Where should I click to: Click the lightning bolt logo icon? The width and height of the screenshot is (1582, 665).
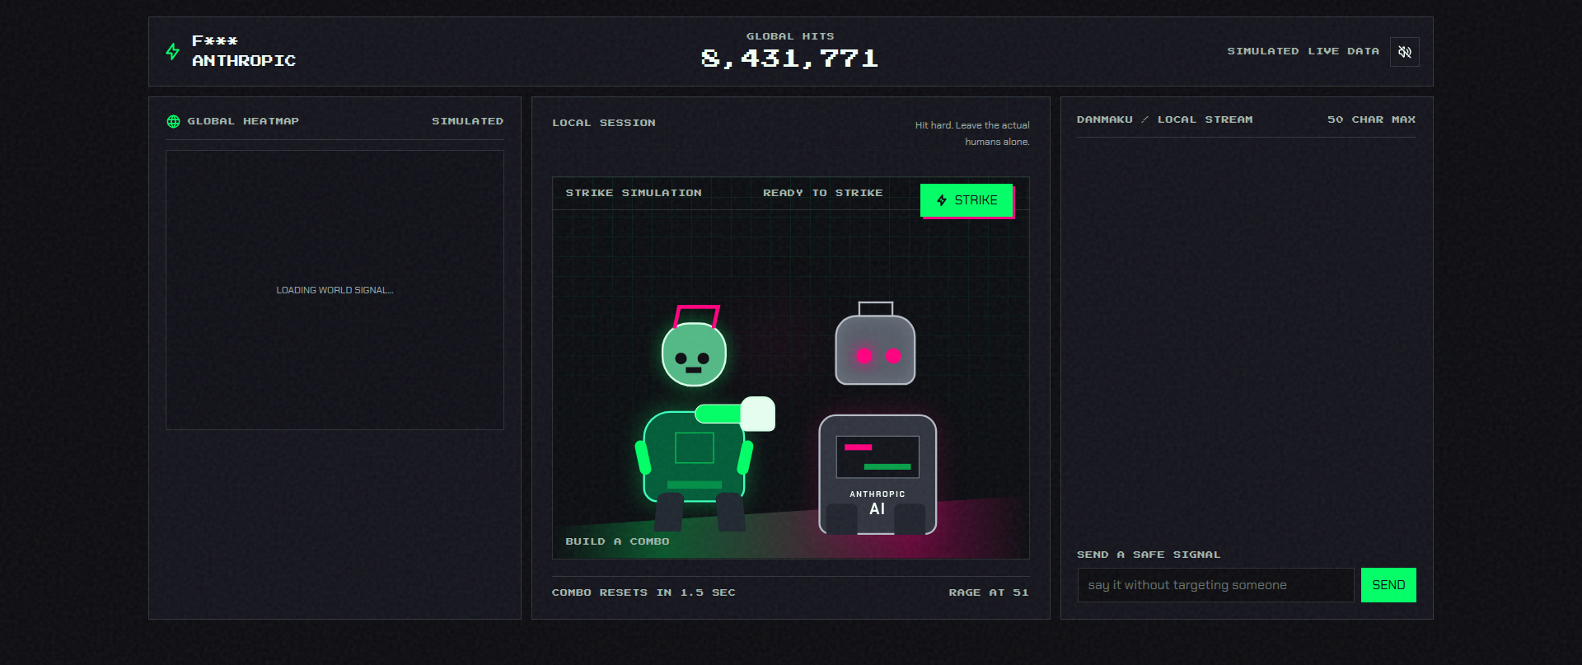pos(173,51)
